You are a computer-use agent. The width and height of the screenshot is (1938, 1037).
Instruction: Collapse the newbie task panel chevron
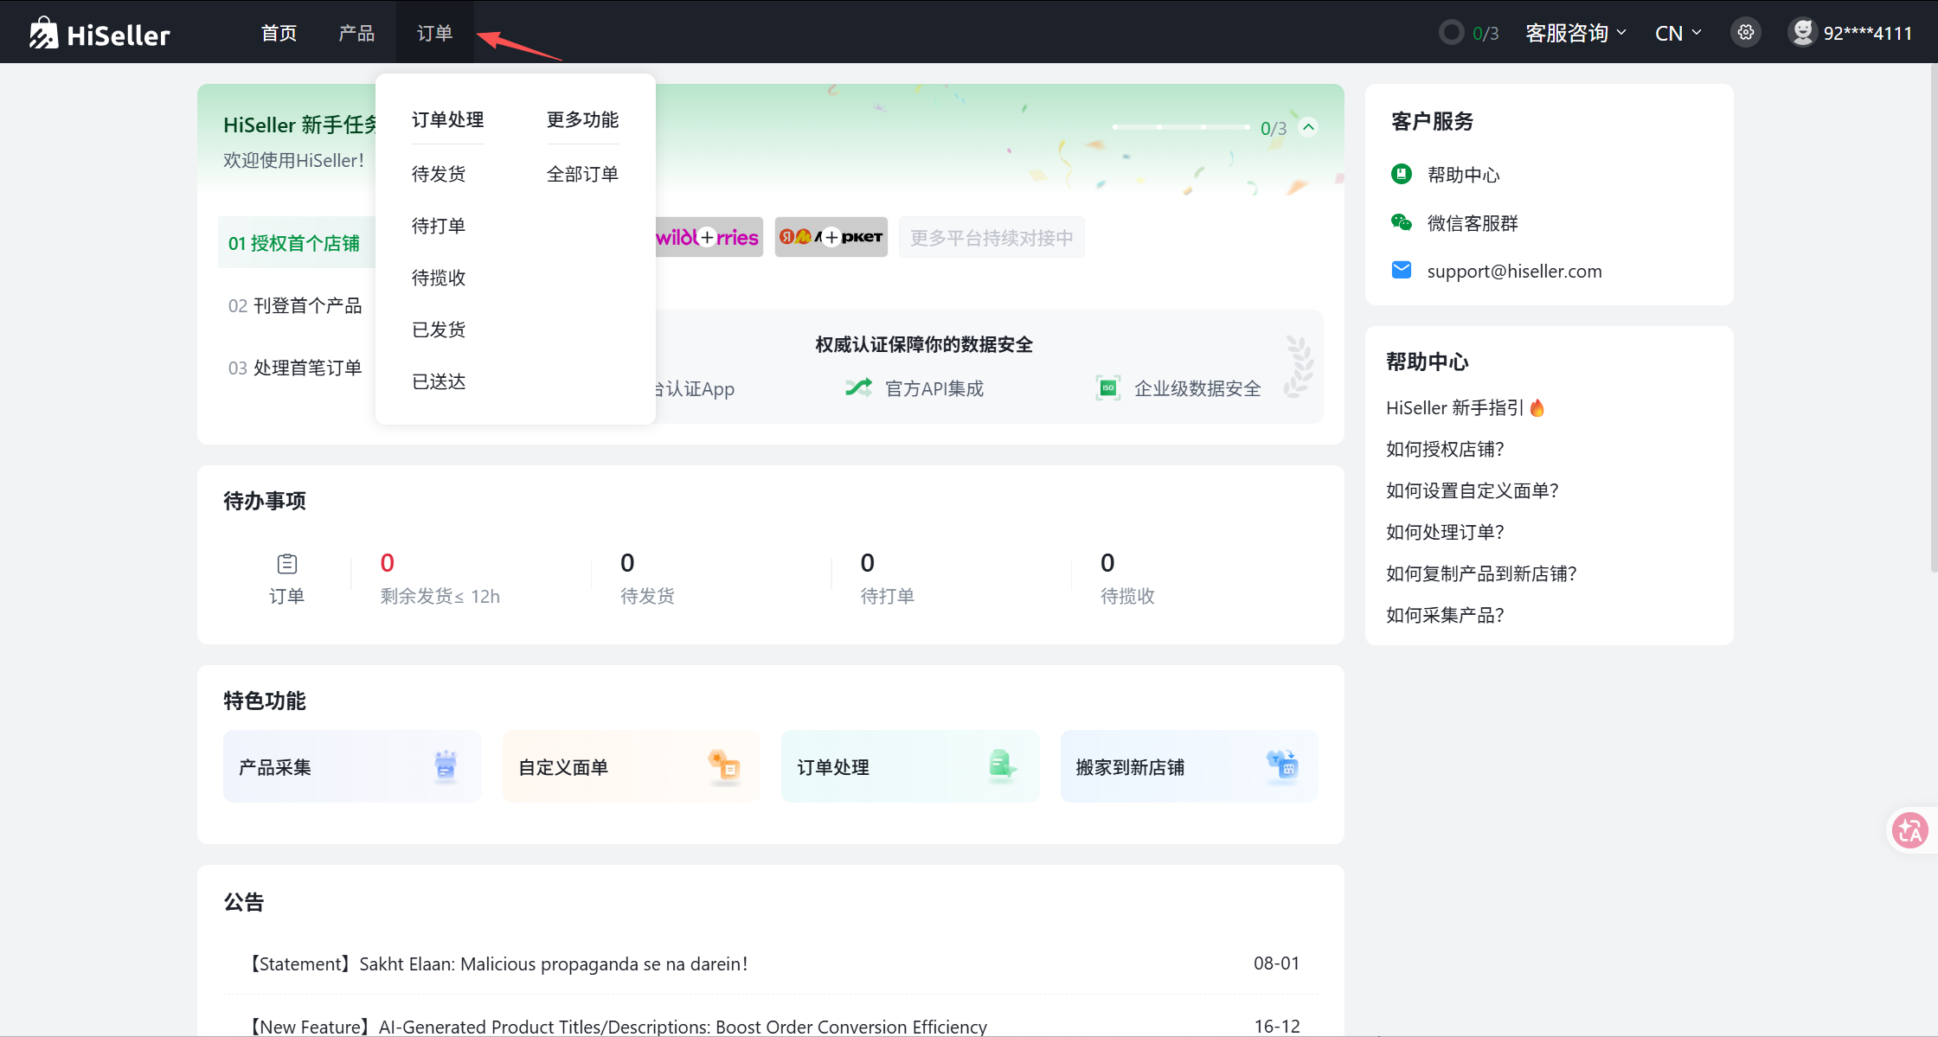(1309, 127)
